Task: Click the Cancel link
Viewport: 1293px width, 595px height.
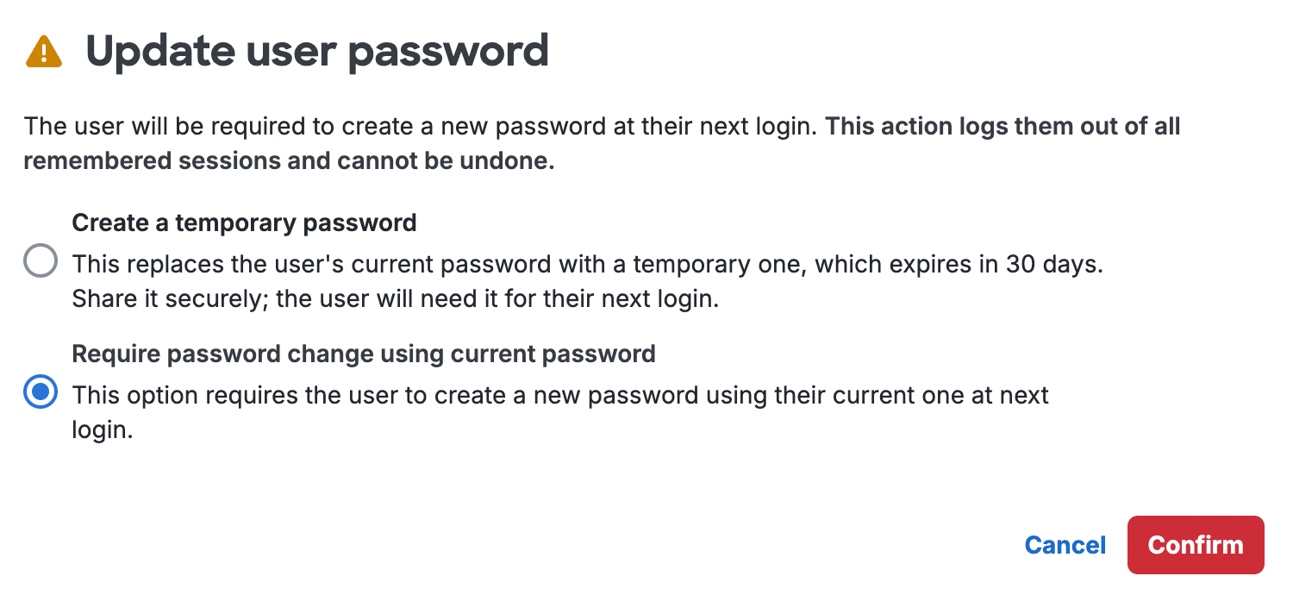Action: tap(1065, 545)
